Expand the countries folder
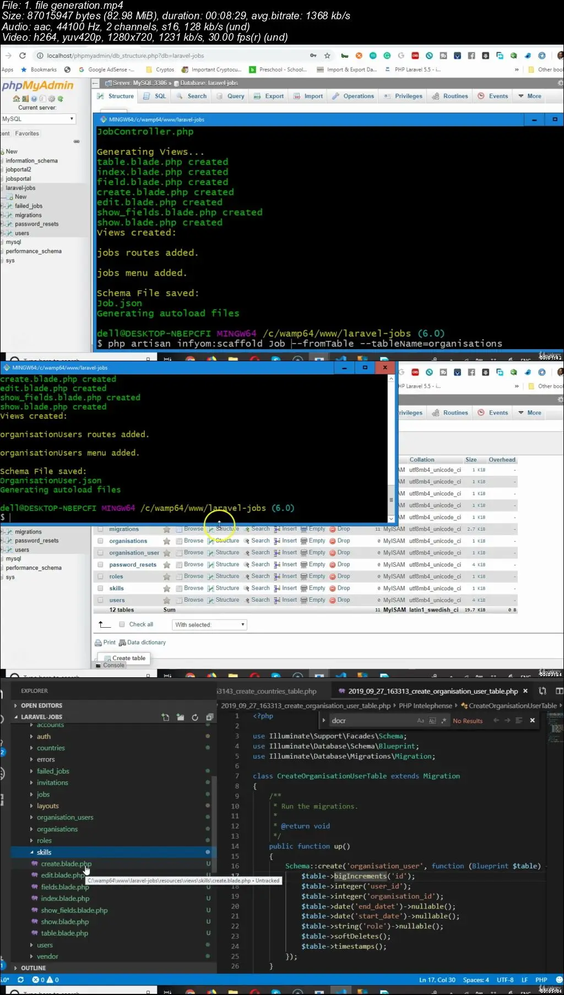564x995 pixels. (x=51, y=748)
